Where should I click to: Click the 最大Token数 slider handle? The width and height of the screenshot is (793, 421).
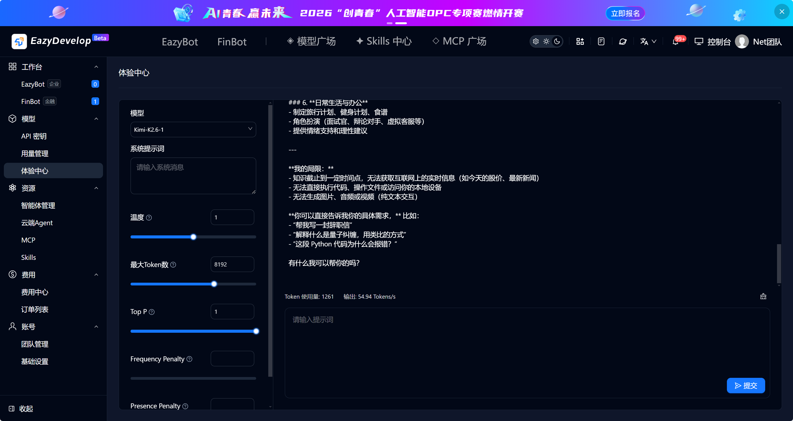coord(214,284)
